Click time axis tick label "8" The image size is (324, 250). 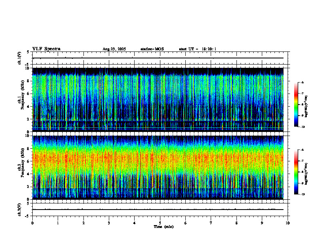236,223
